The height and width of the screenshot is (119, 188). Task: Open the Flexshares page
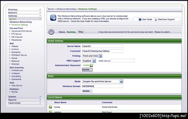coord(16,40)
